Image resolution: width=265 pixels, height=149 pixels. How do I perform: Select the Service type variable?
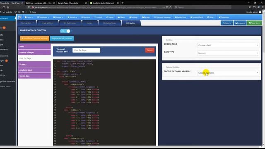click(34, 76)
